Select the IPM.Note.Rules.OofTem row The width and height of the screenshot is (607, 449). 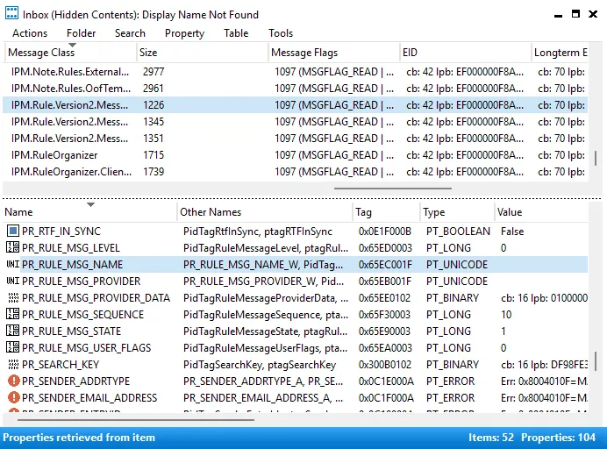[295, 89]
